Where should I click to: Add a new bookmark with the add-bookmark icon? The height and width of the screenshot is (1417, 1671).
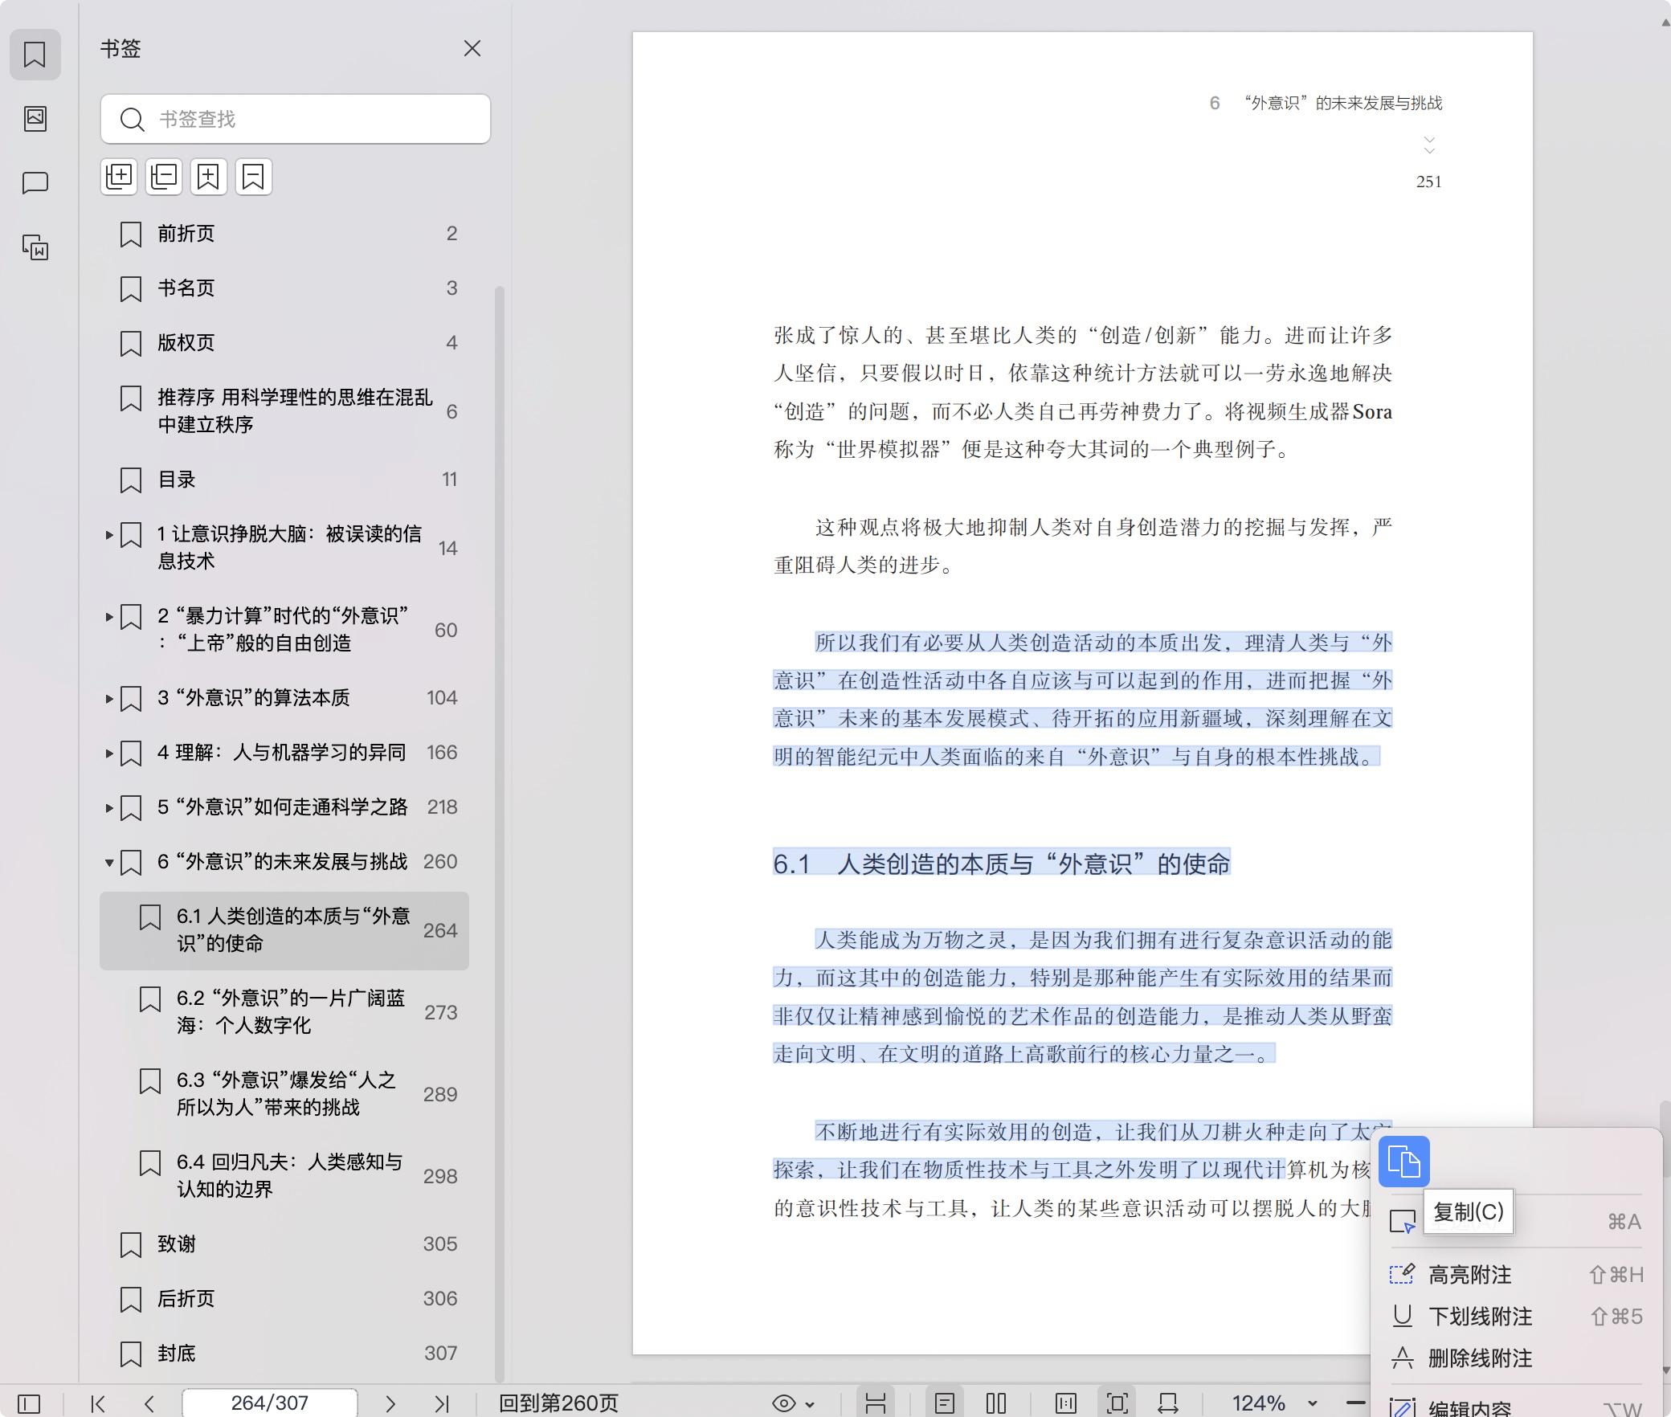[x=209, y=177]
